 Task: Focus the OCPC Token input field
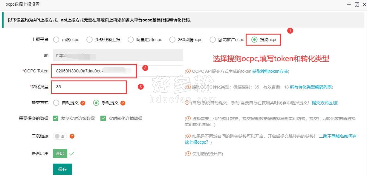[118, 71]
